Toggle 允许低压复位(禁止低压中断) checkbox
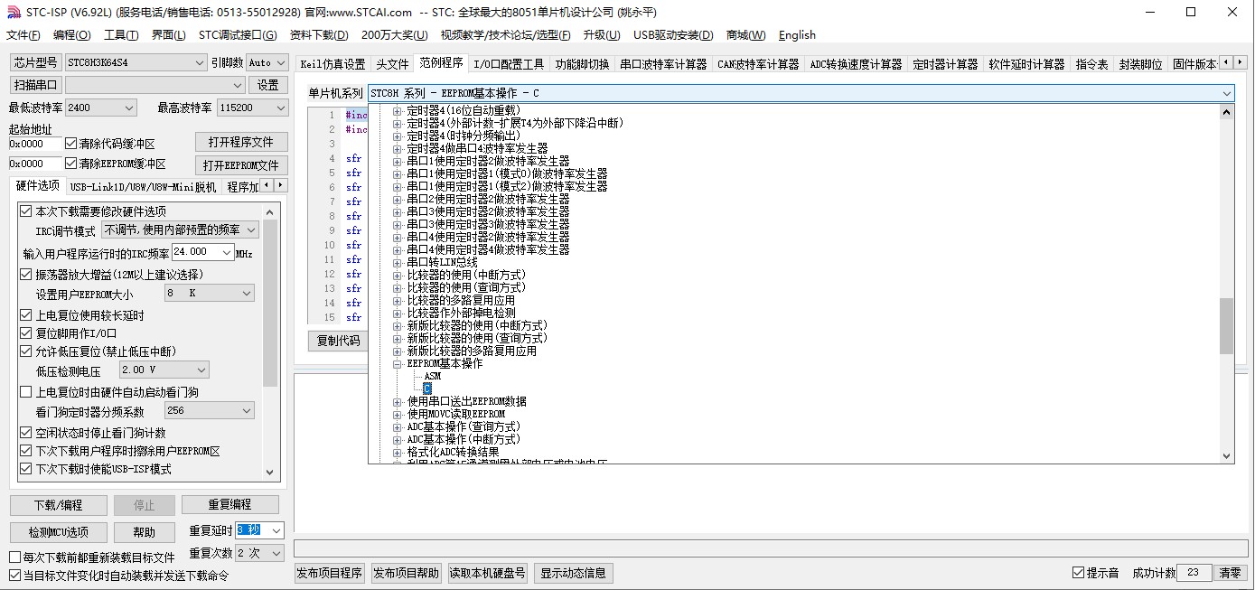 tap(26, 351)
